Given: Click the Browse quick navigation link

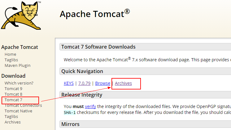Looking at the screenshot, I should tap(103, 83).
